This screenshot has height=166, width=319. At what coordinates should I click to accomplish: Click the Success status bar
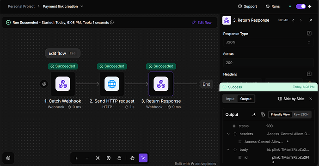coord(268,87)
